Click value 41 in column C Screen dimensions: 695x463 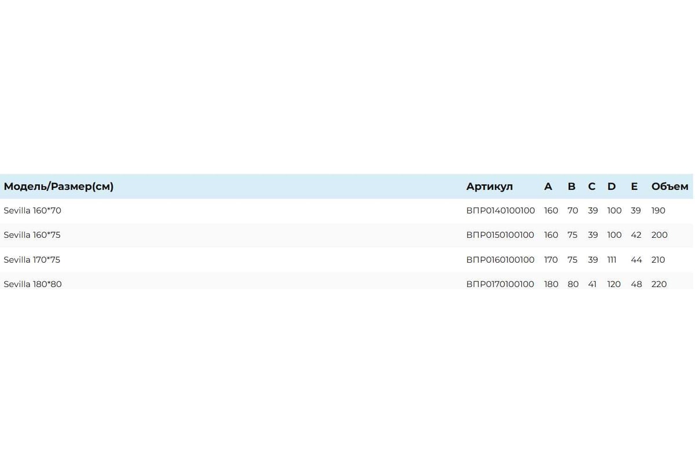click(x=592, y=284)
